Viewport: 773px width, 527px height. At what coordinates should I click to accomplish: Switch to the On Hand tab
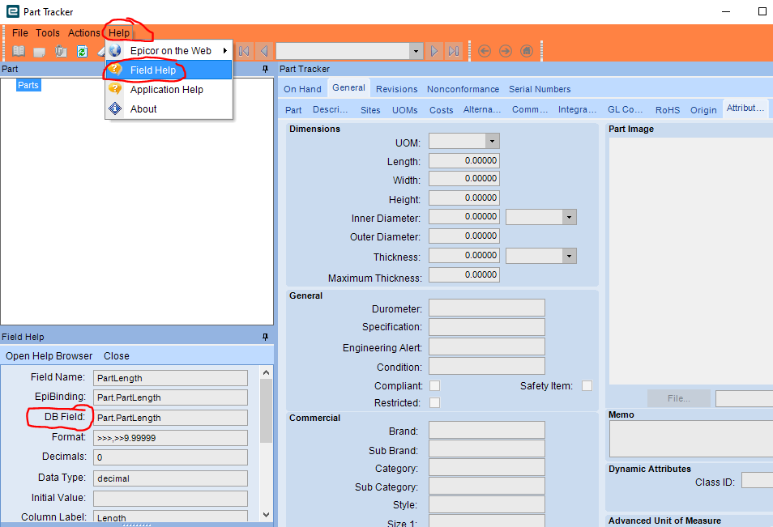[x=302, y=89]
